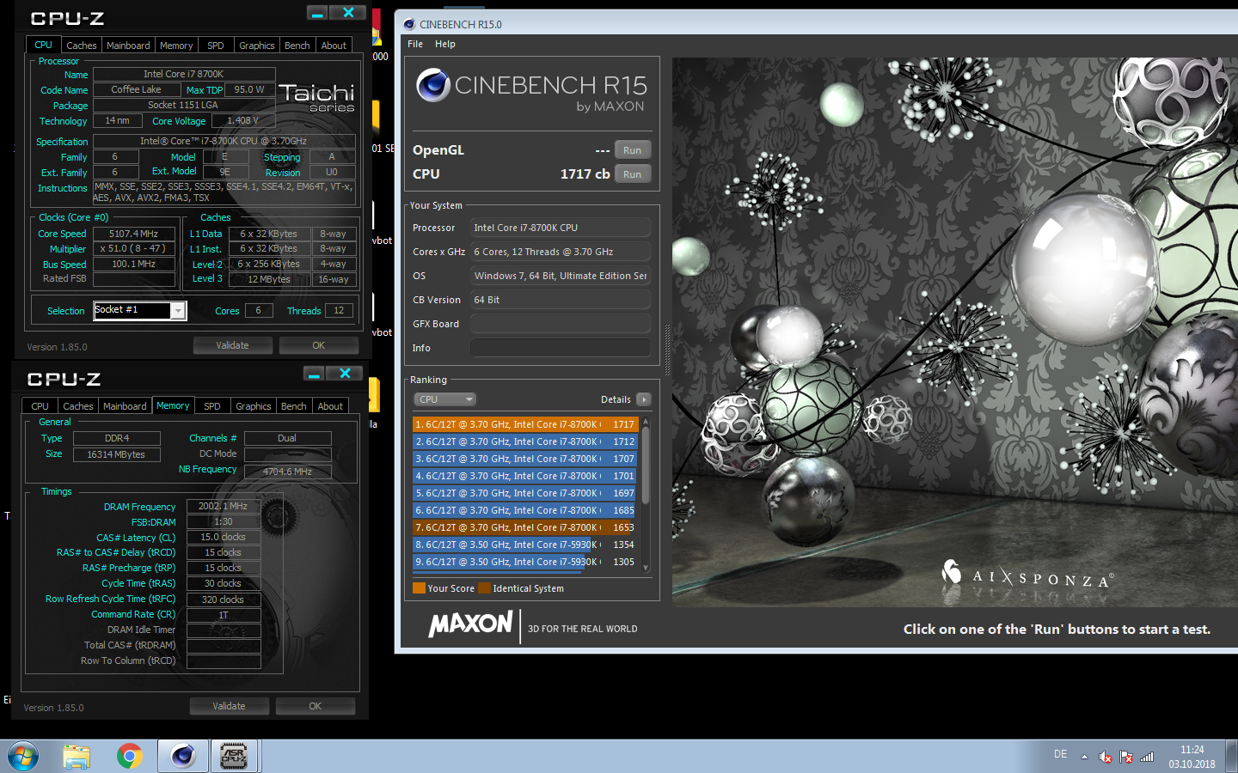
Task: Open the SPD tab in the bottom CPU-Z window
Action: (x=212, y=406)
